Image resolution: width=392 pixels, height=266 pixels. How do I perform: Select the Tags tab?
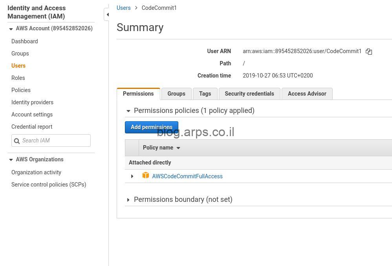coord(205,94)
